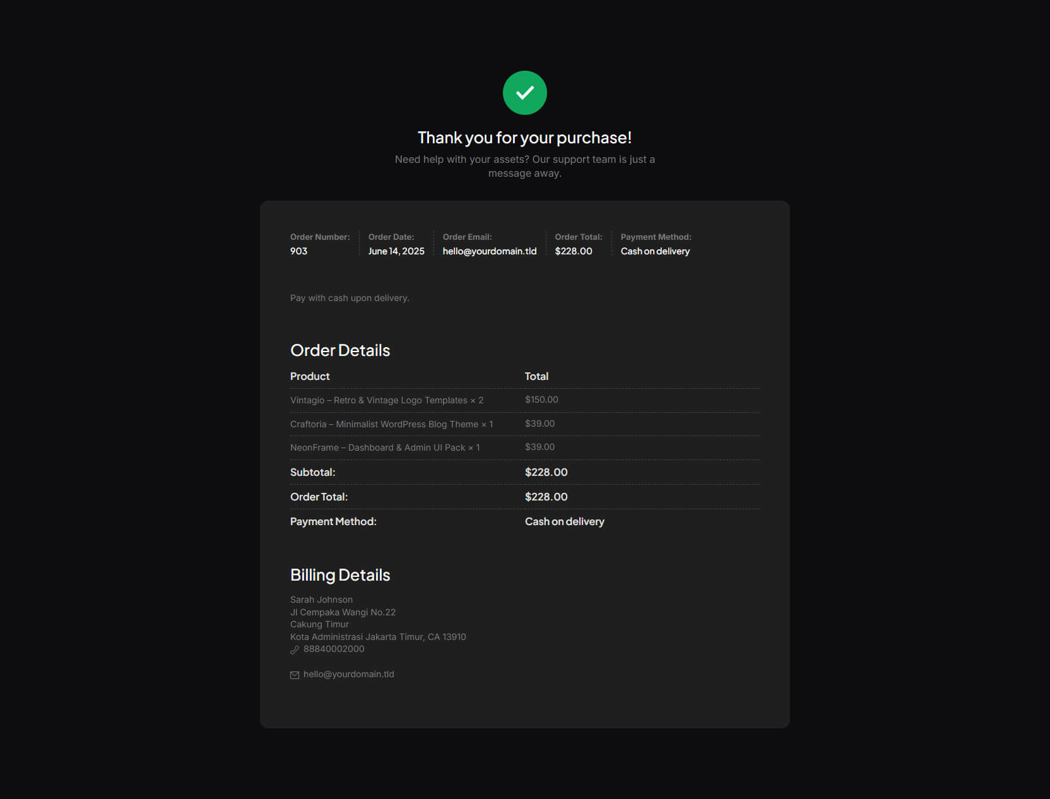Click address line 'Jl Cempaka Wangi No.22'
This screenshot has width=1050, height=799.
(343, 612)
